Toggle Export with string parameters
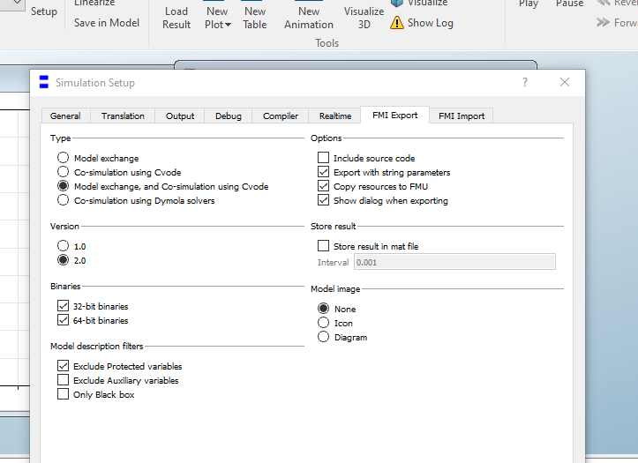638x463 pixels. click(x=324, y=172)
